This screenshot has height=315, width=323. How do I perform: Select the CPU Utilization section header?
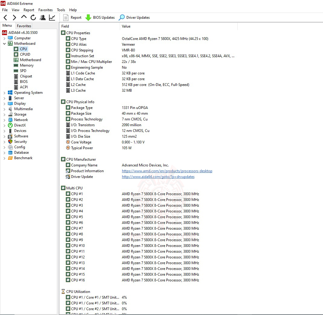[76, 291]
